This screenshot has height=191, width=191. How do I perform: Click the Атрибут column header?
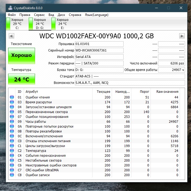click(x=58, y=92)
